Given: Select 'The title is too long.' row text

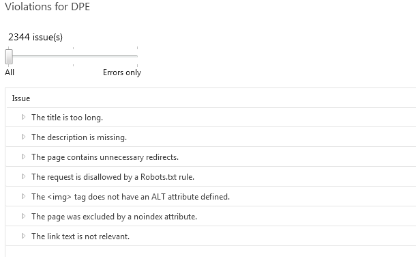Looking at the screenshot, I should point(67,118).
